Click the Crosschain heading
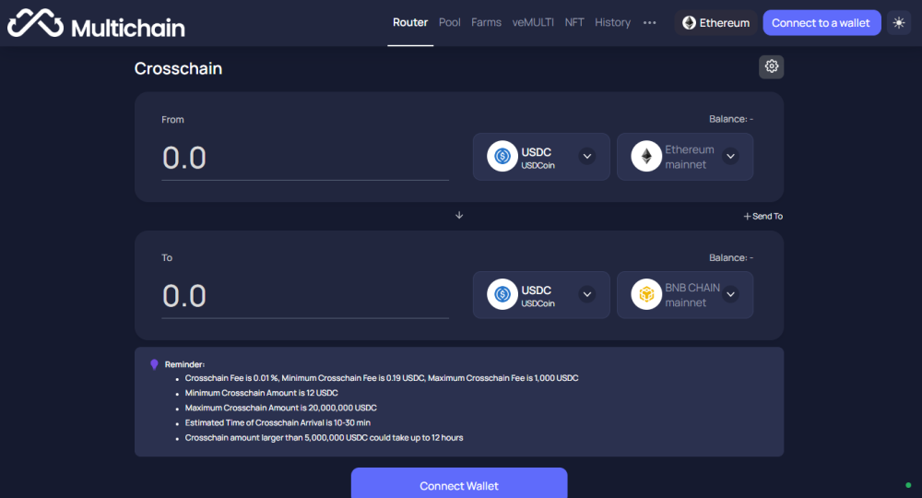922x498 pixels. pyautogui.click(x=178, y=69)
